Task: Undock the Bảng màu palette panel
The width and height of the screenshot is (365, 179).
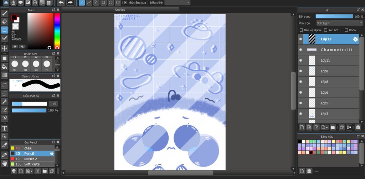Action: (359, 136)
